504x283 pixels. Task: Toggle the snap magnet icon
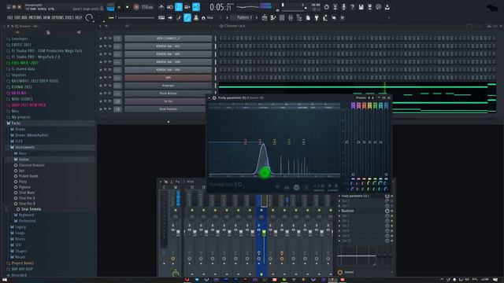point(203,18)
